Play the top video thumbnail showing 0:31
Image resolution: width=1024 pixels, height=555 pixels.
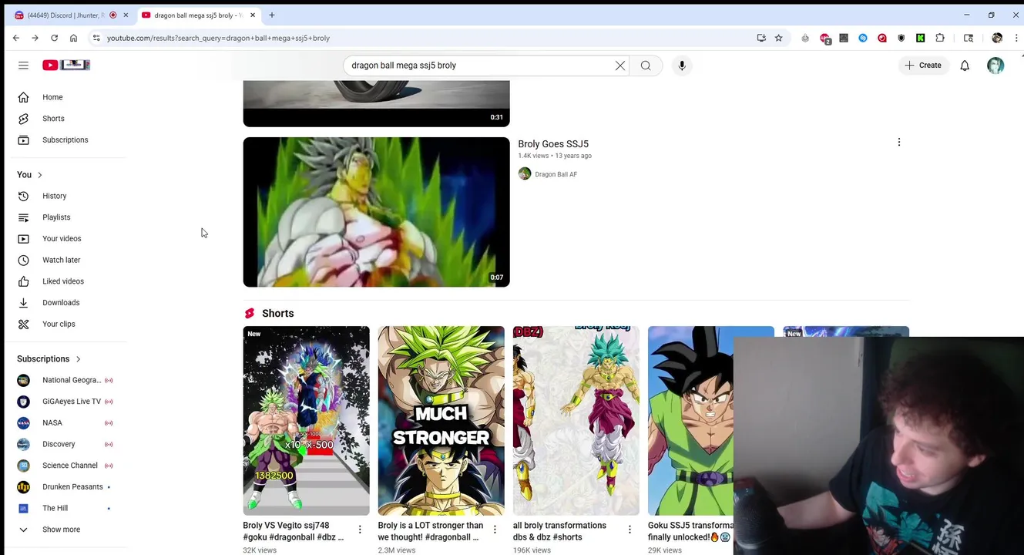click(x=376, y=103)
